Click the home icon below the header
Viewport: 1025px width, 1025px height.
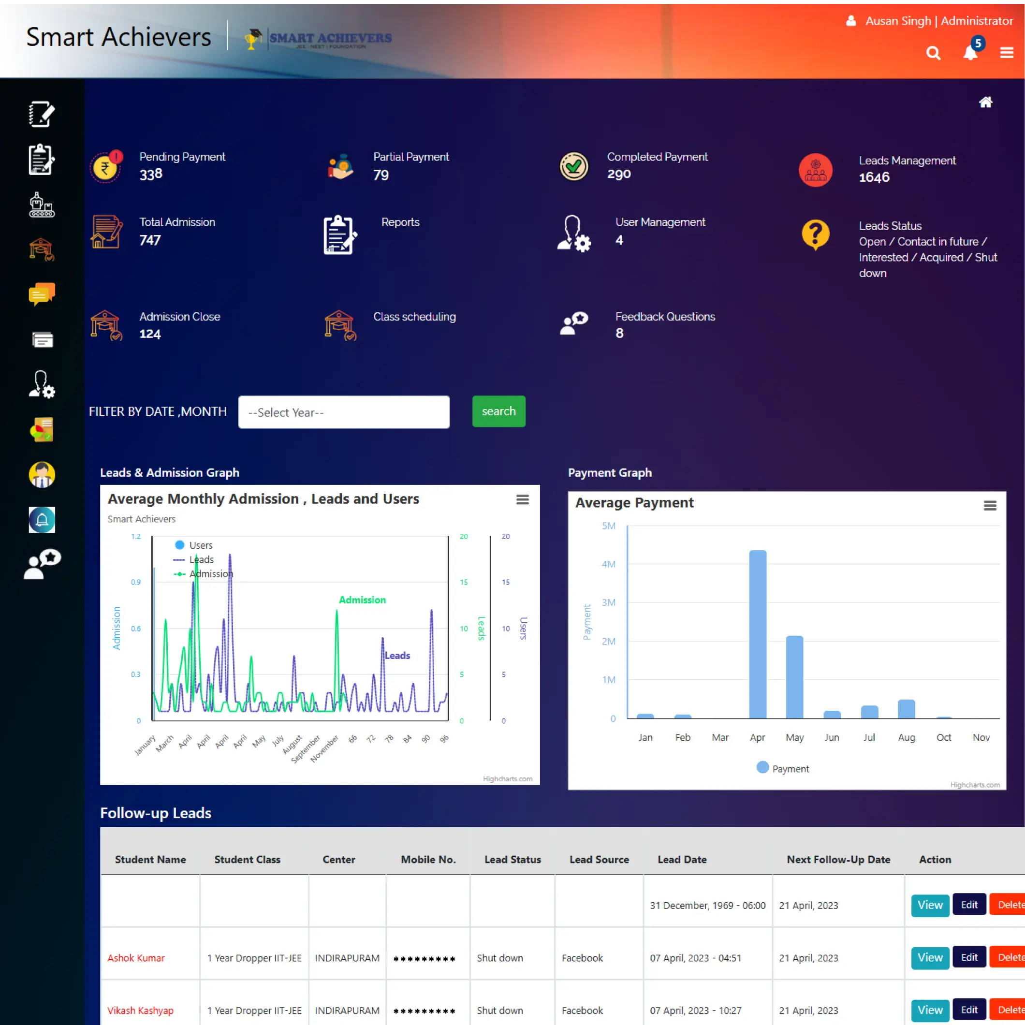click(x=985, y=102)
